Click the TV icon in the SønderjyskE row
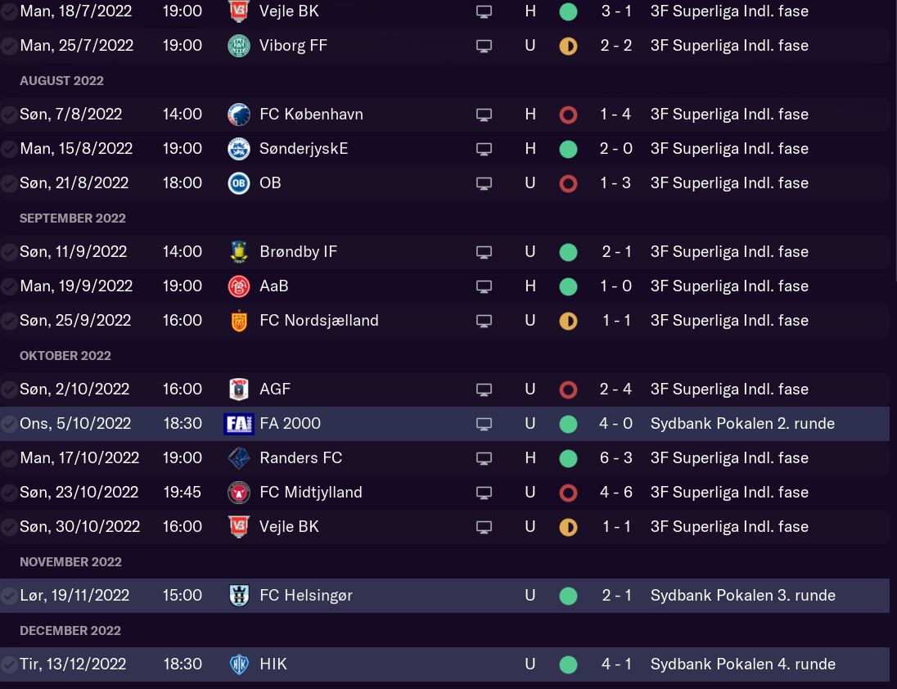Screen dimensions: 897x689 (x=485, y=149)
